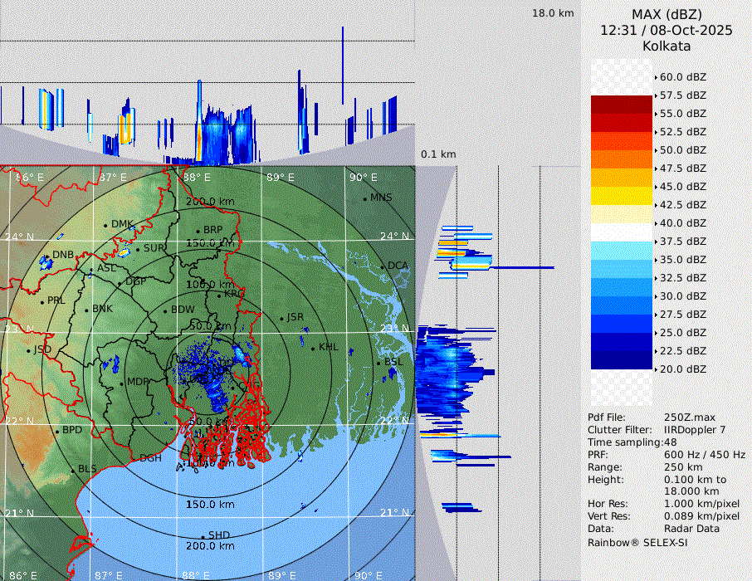Select the JSR station point
Viewport: 752px width, 581px height.
282,318
